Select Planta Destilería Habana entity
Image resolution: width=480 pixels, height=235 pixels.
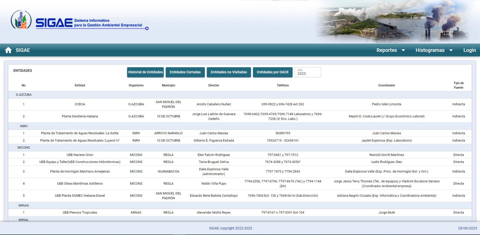pyautogui.click(x=80, y=116)
